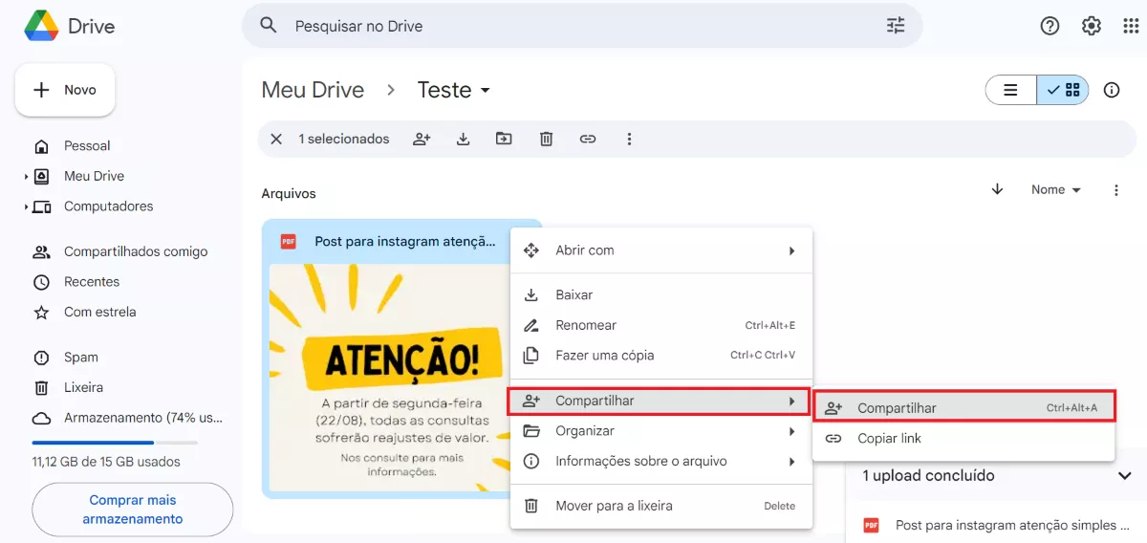Open Compartilhados comigo in sidebar
Viewport: 1147px width, 543px height.
point(136,252)
